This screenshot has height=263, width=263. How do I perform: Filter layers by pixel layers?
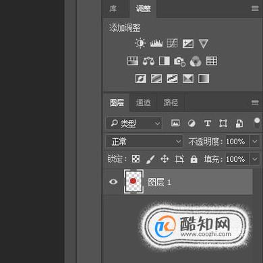pos(175,123)
